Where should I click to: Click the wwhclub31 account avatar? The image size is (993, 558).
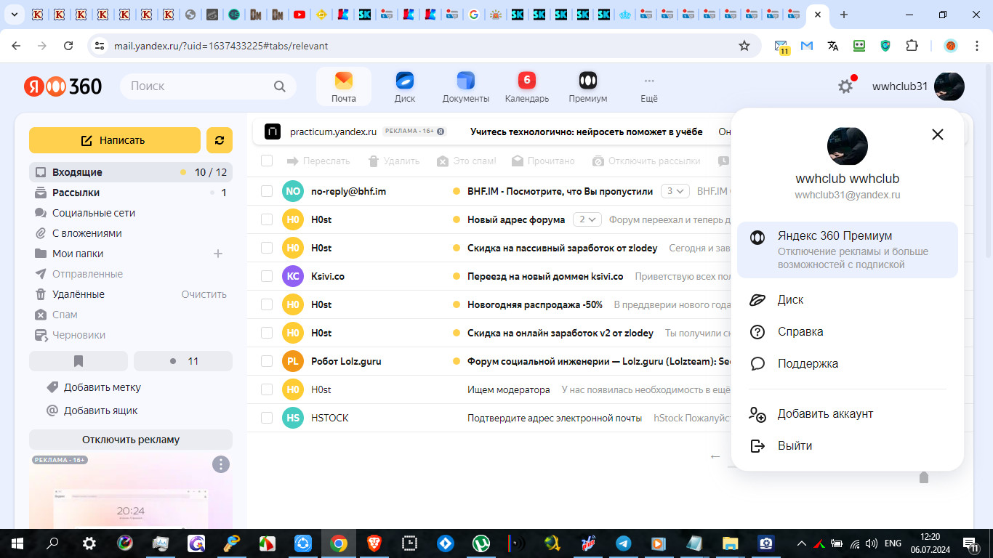949,86
